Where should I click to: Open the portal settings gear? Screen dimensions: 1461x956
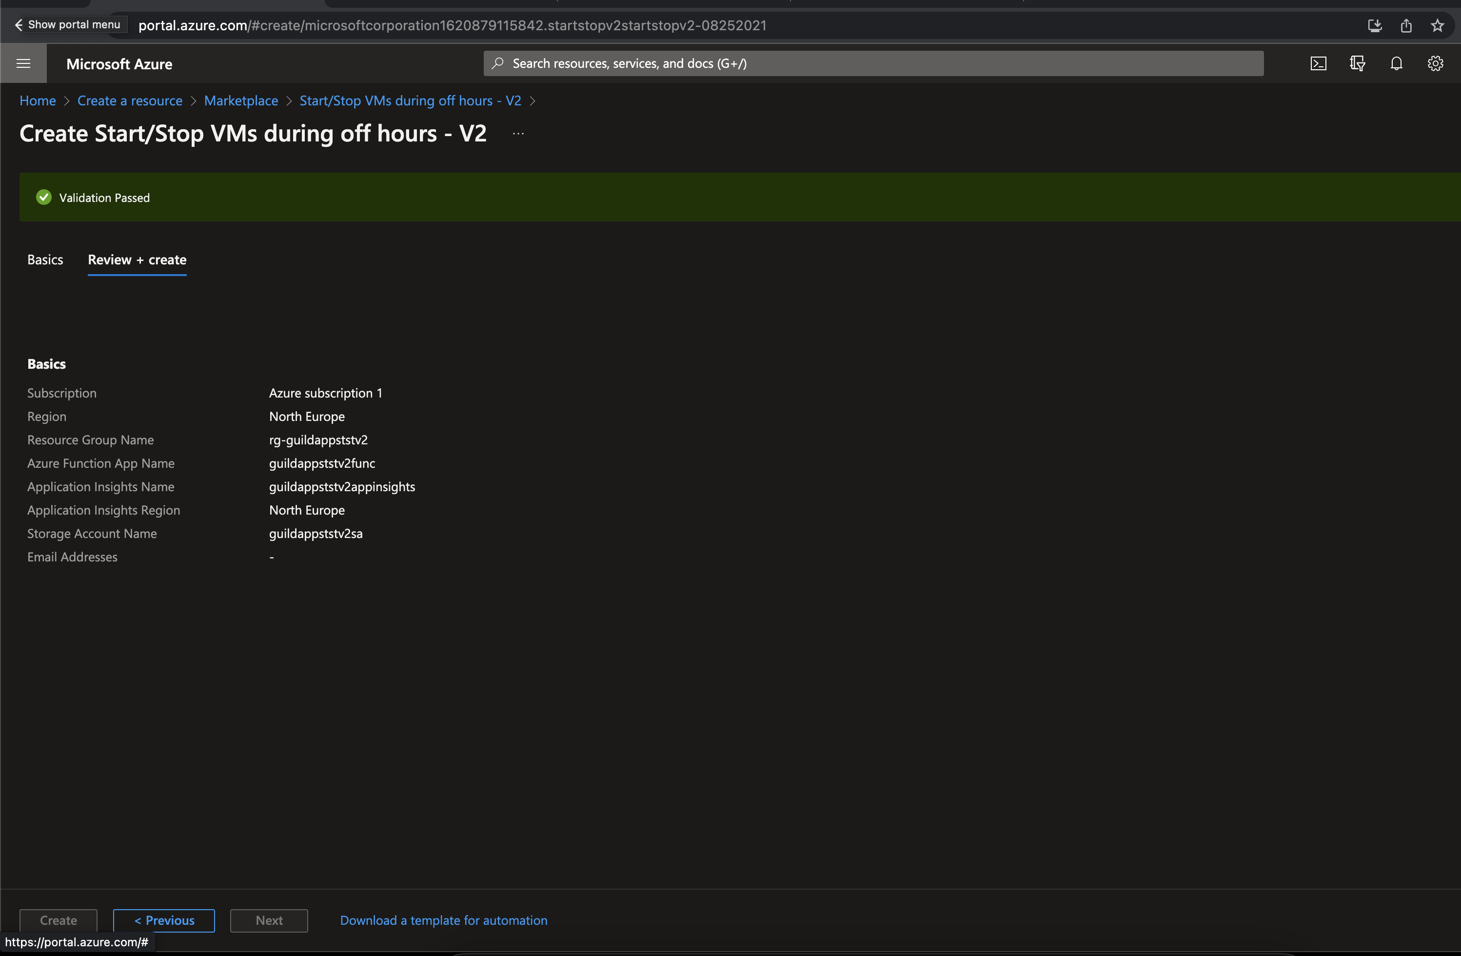pyautogui.click(x=1435, y=62)
